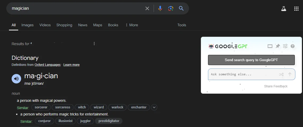The width and height of the screenshot is (303, 127).
Task: Click the ma·gi·cian headword text
Action: click(x=41, y=76)
